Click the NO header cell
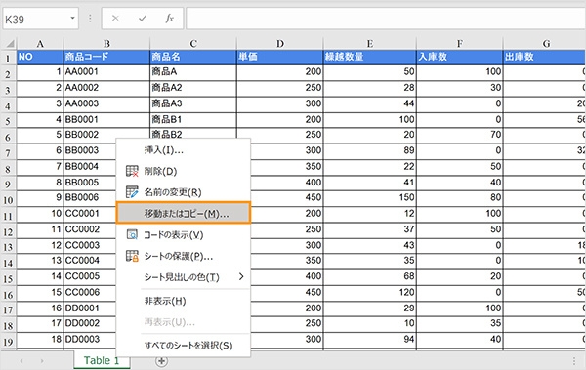This screenshot has width=586, height=370. pyautogui.click(x=40, y=58)
